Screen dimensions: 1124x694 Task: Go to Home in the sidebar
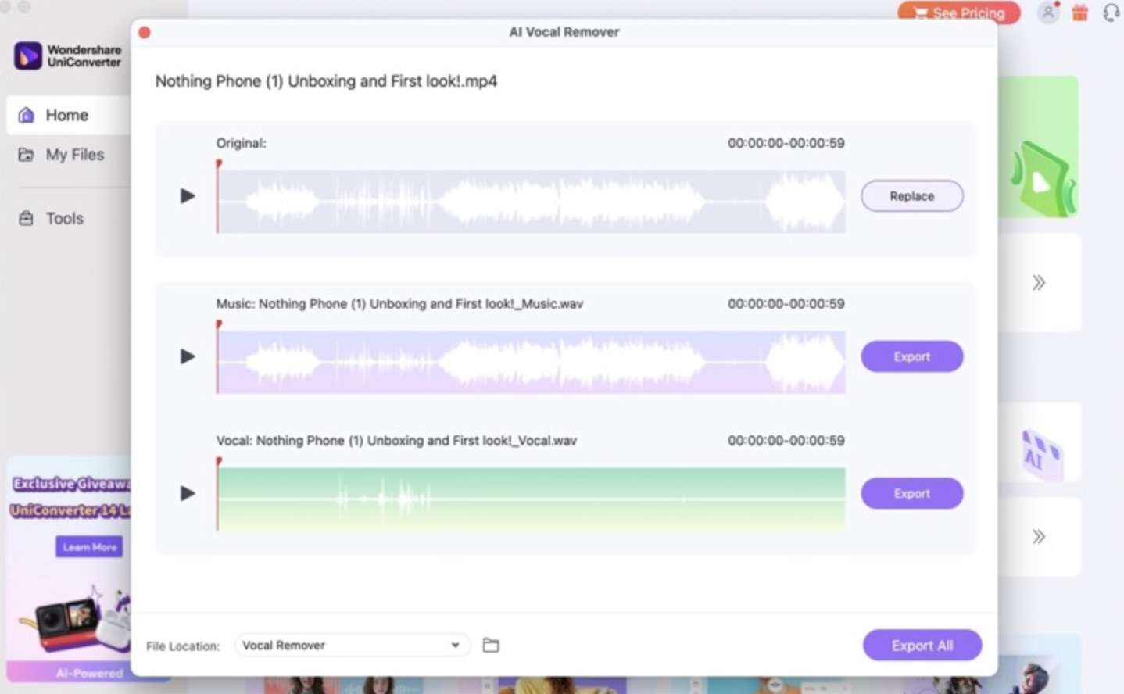click(x=69, y=115)
